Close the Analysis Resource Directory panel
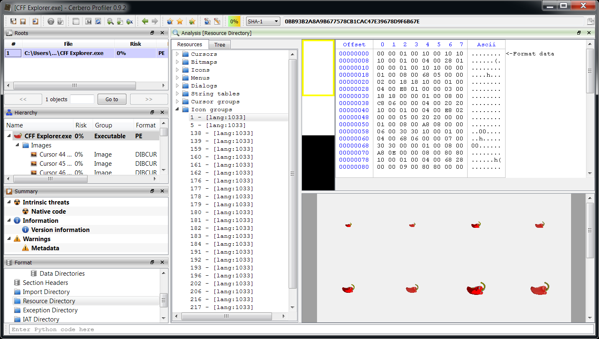This screenshot has width=599, height=339. [589, 33]
